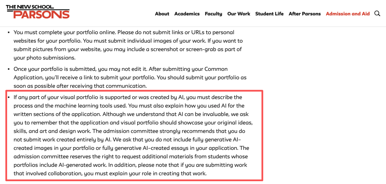Open the About menu
The image size is (386, 184).
(x=162, y=14)
